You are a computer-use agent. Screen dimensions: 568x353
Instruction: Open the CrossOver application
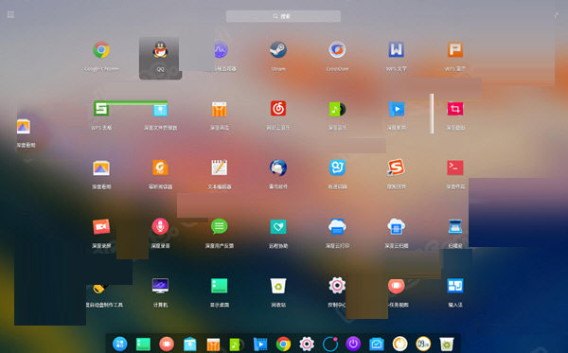point(337,50)
